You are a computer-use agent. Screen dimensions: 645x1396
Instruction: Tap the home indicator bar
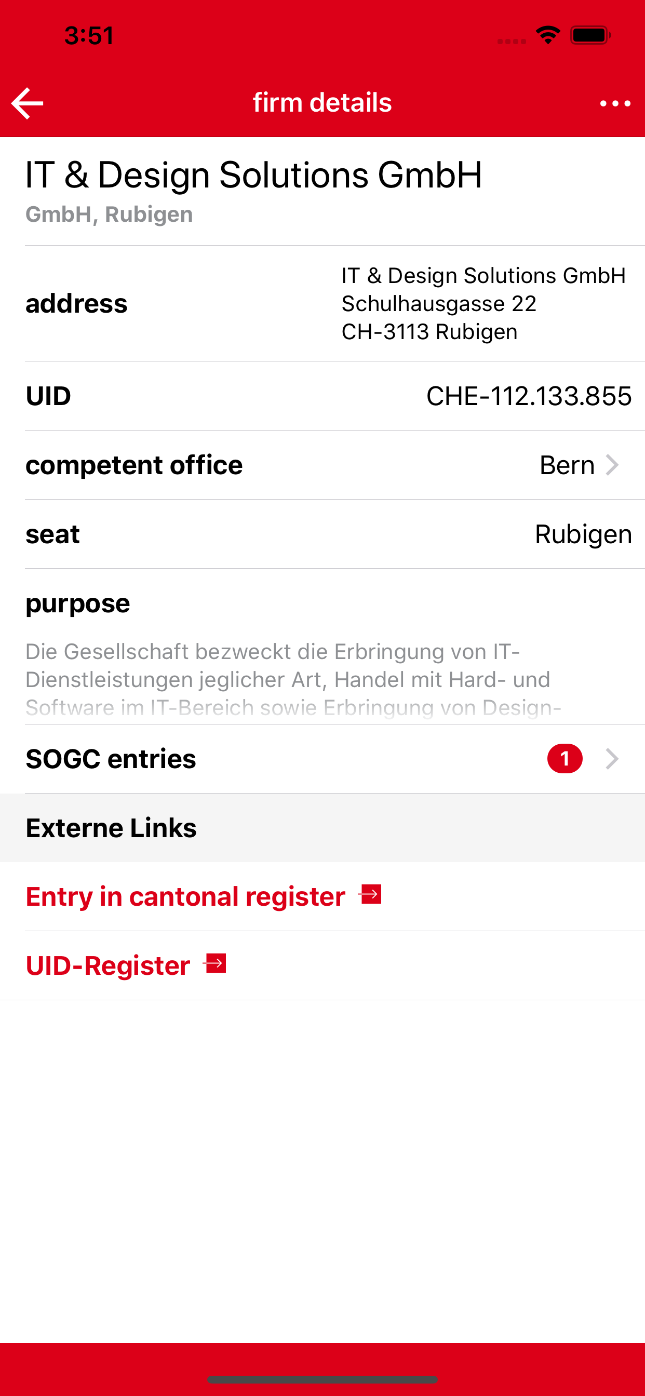pyautogui.click(x=322, y=1379)
